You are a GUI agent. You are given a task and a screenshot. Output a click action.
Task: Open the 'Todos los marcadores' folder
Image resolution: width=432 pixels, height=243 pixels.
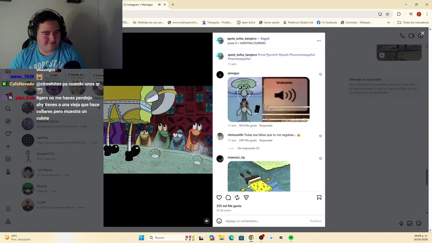click(x=413, y=23)
